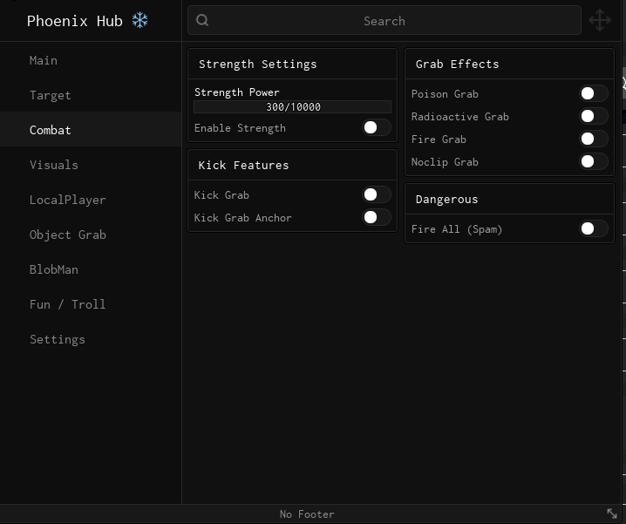This screenshot has height=524, width=626.
Task: Enable the Poison Grab toggle
Action: coord(594,93)
